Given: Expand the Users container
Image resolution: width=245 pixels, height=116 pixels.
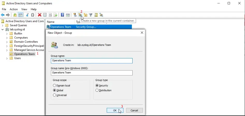Looking at the screenshot, I should click(x=7, y=58).
